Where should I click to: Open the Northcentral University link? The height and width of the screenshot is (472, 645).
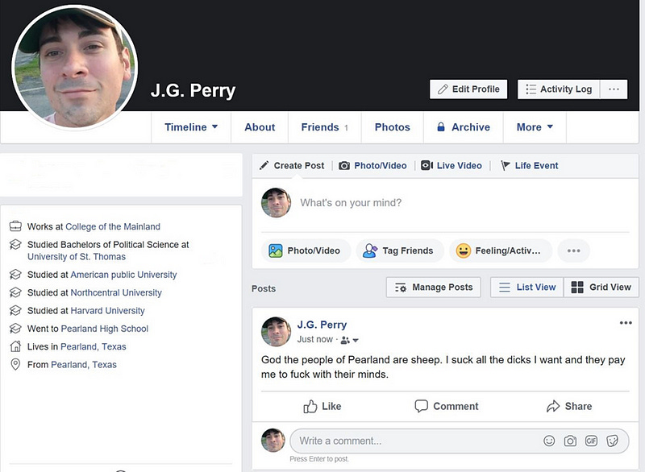[116, 292]
